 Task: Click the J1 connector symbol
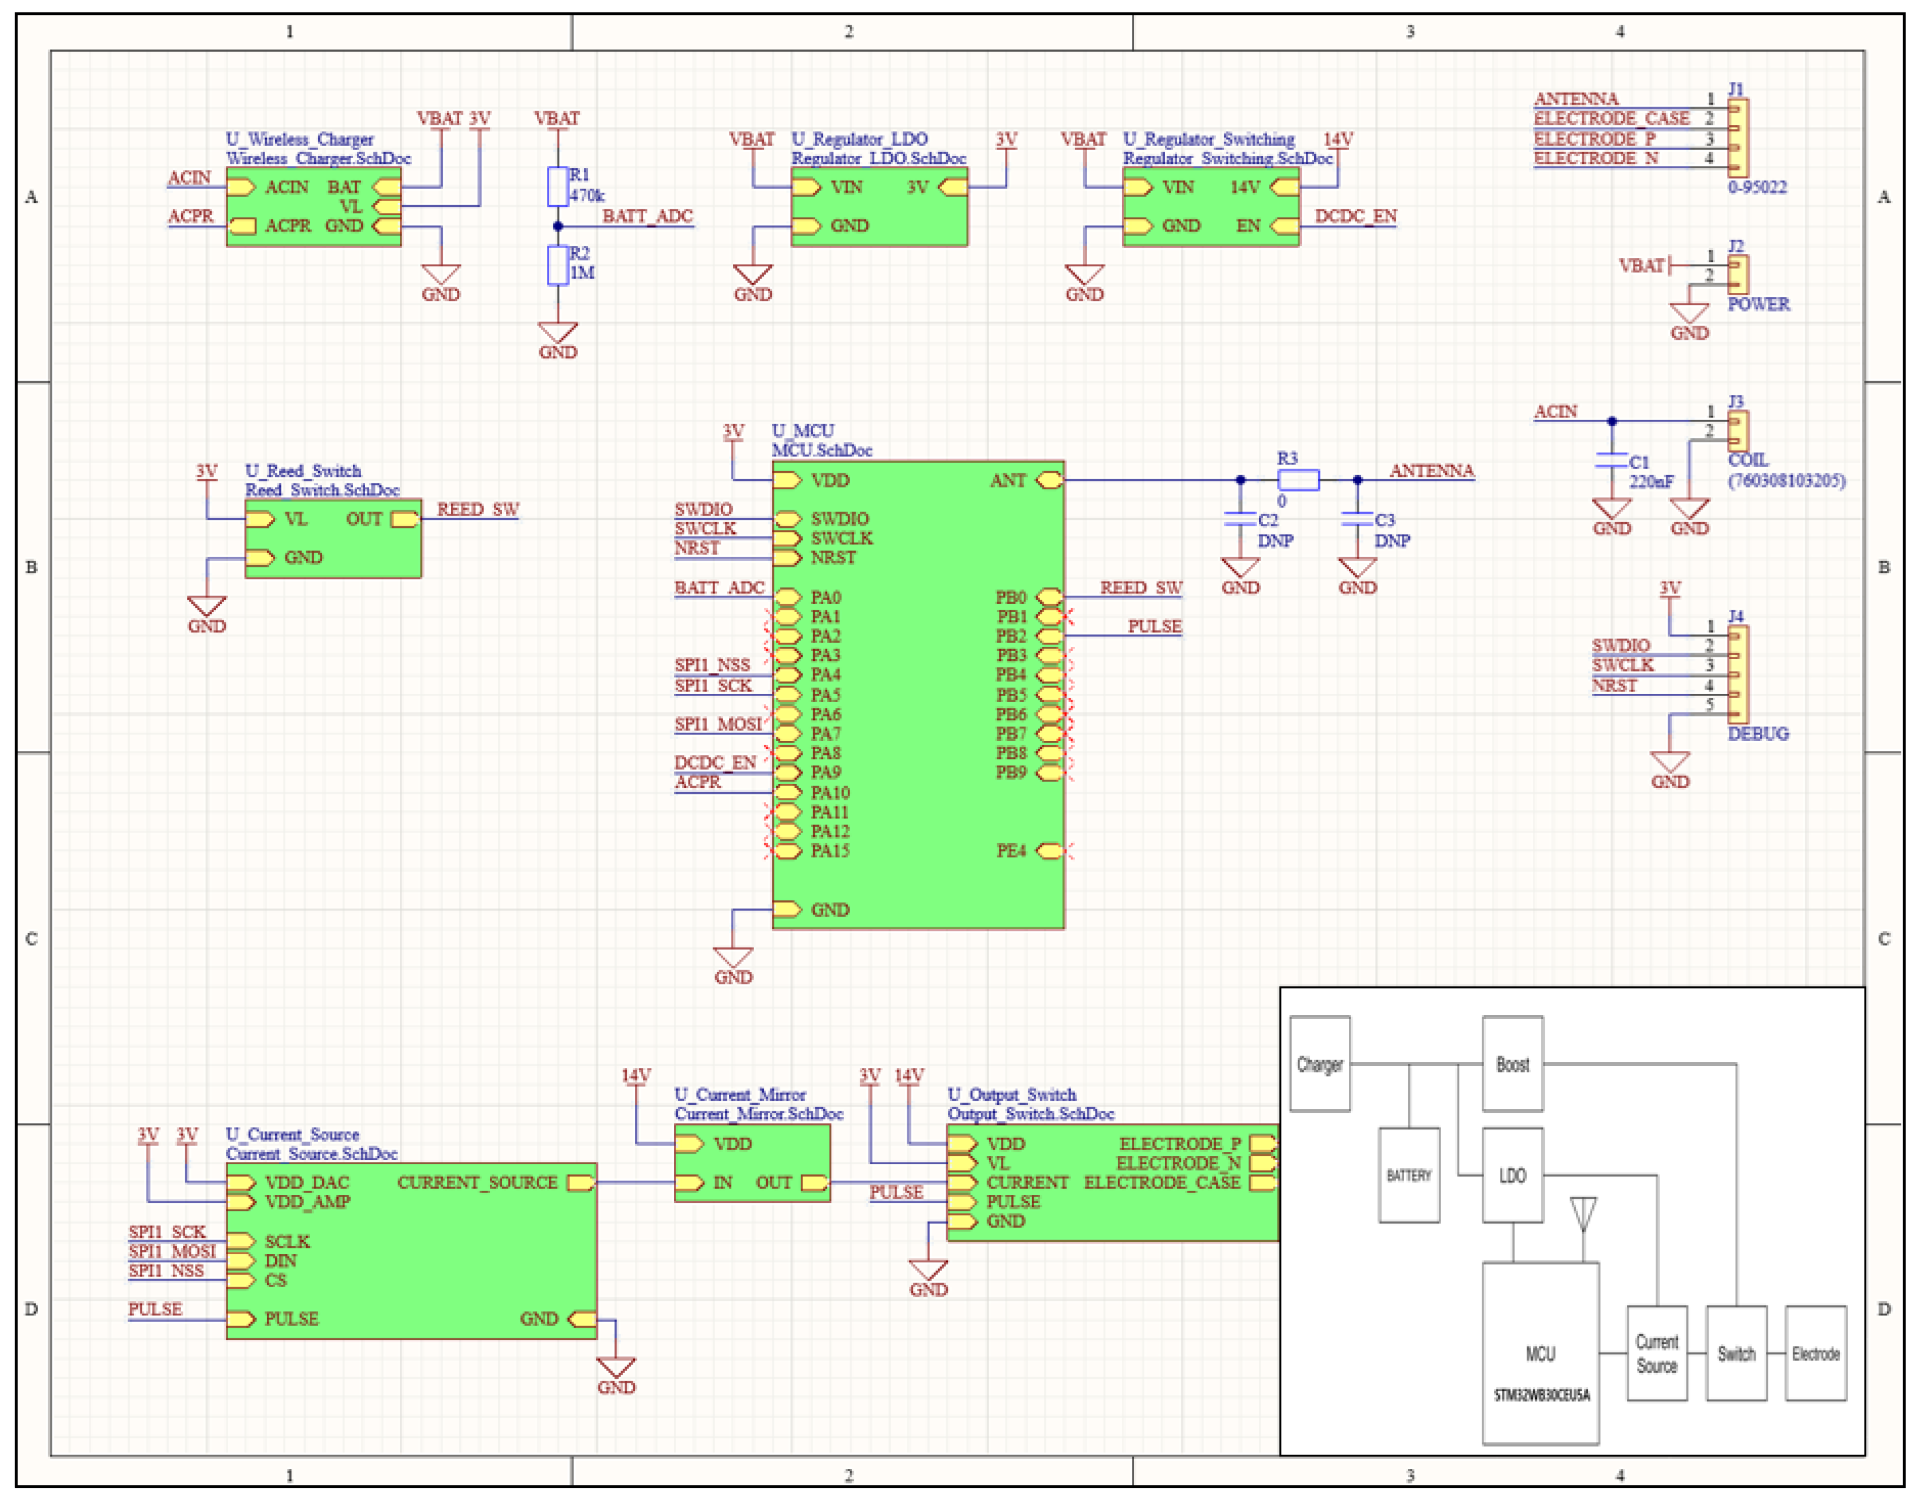pyautogui.click(x=1738, y=138)
